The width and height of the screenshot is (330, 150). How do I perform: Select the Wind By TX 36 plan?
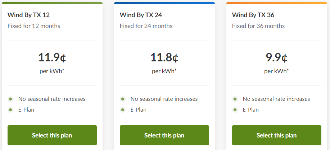coord(276,135)
